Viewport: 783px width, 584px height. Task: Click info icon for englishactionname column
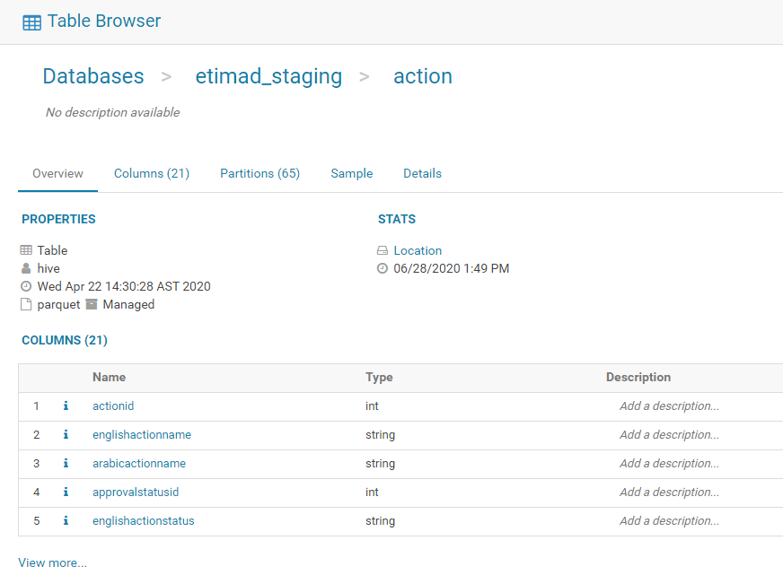pos(66,435)
